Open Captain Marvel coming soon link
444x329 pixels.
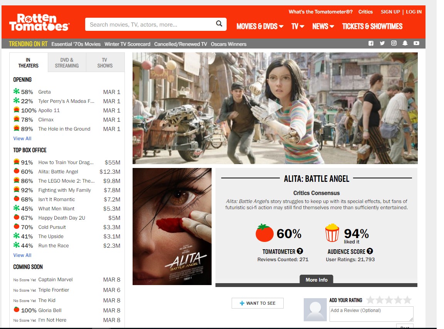[55, 279]
